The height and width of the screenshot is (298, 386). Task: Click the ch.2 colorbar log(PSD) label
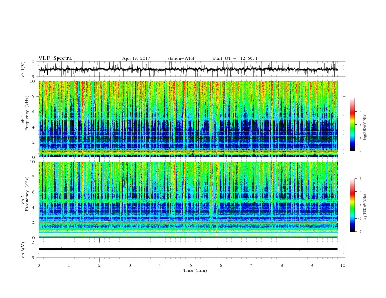pyautogui.click(x=365, y=207)
